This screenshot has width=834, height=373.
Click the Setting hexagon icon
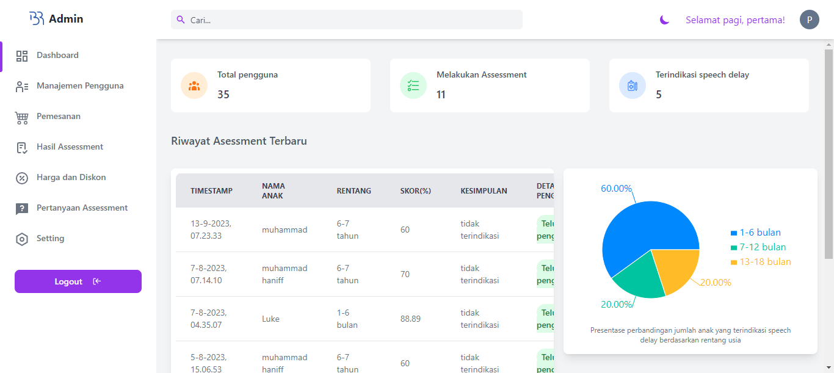[x=22, y=239]
